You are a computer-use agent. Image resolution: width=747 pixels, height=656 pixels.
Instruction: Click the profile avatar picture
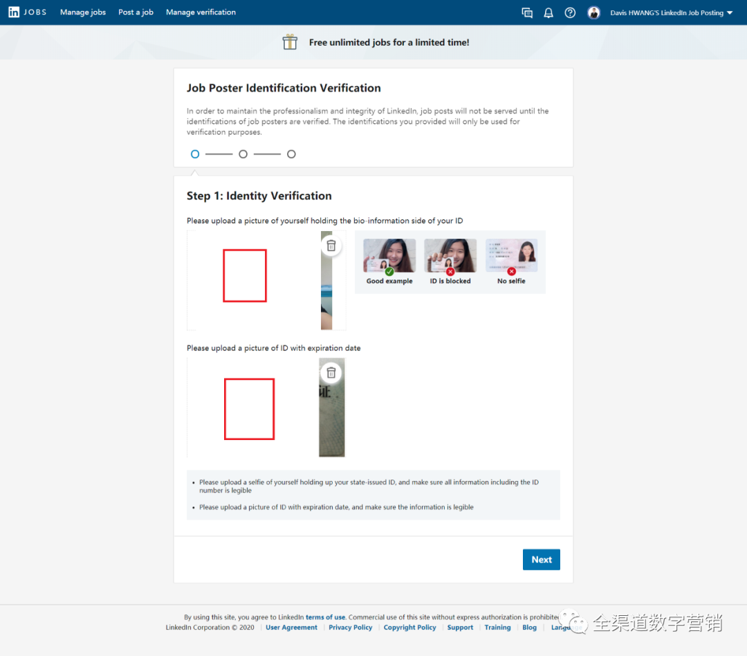(x=593, y=12)
